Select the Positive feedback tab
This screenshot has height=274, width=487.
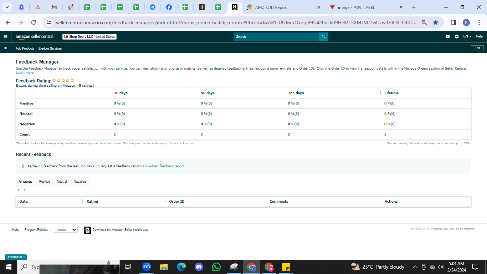point(45,182)
